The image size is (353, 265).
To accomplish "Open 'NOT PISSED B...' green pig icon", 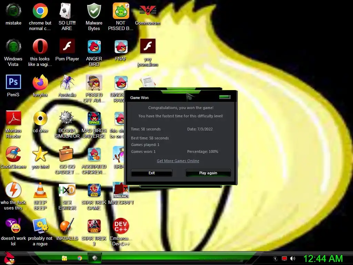I will coord(121,11).
